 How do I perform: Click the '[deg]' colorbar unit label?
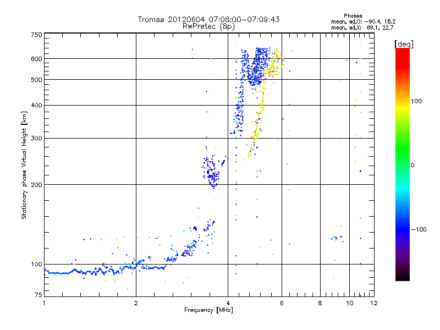pyautogui.click(x=404, y=44)
